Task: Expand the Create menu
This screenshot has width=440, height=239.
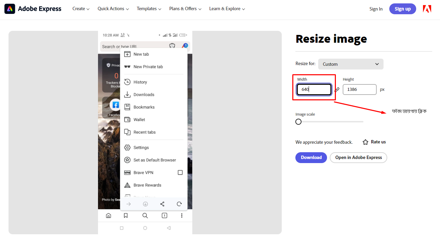Action: [x=81, y=9]
